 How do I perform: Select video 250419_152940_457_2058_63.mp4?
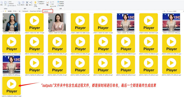pos(171,66)
